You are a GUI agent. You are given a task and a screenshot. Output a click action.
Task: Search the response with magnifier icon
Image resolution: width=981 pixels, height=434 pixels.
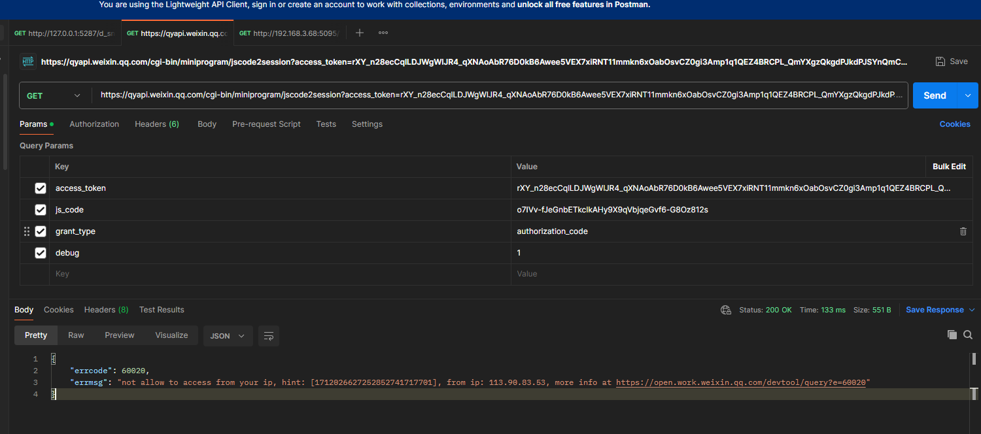tap(968, 335)
